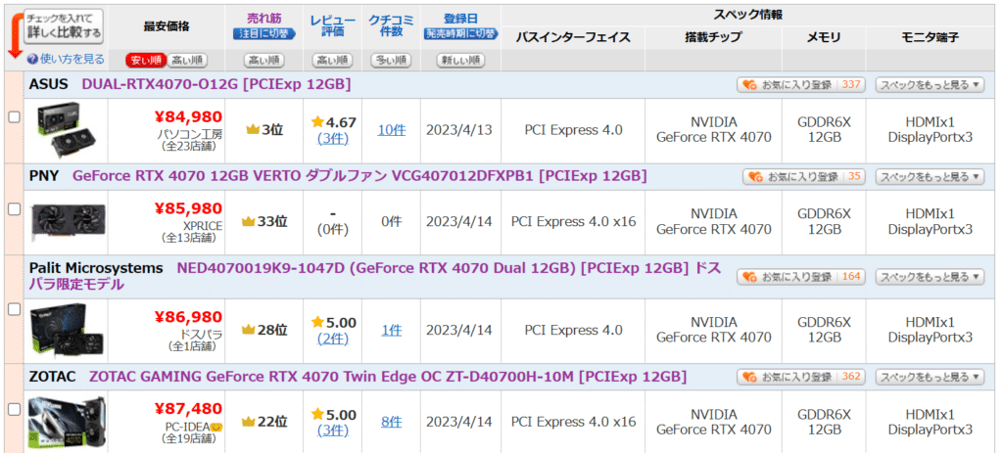Check the ZOTAC Twin Edge compare checkbox
The width and height of the screenshot is (1003, 453).
[x=14, y=410]
